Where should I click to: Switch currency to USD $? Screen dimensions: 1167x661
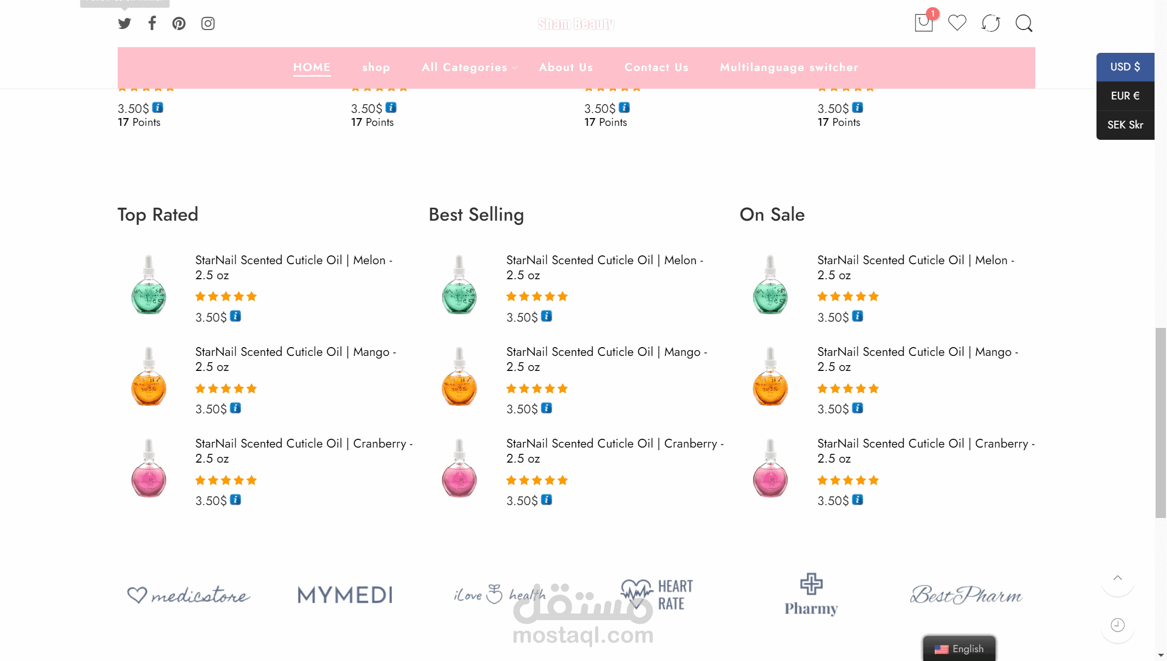click(1125, 67)
